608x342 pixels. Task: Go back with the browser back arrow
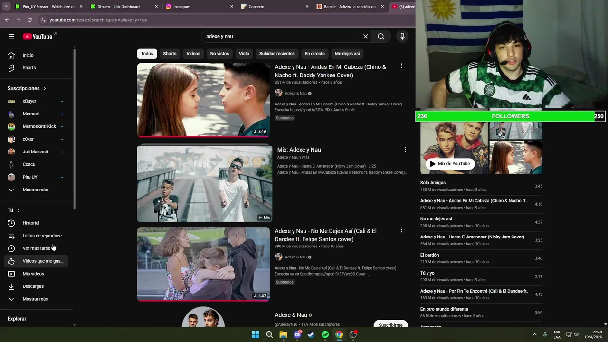pyautogui.click(x=7, y=20)
